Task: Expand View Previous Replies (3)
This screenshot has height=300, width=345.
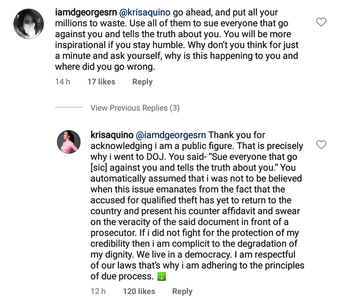Action: pyautogui.click(x=135, y=108)
